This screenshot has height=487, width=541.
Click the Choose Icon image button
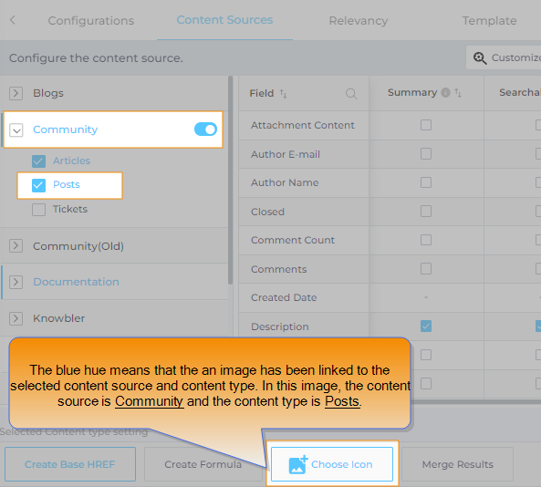click(332, 464)
